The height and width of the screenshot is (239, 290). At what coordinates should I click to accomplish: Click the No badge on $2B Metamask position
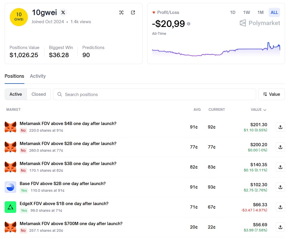(23, 150)
